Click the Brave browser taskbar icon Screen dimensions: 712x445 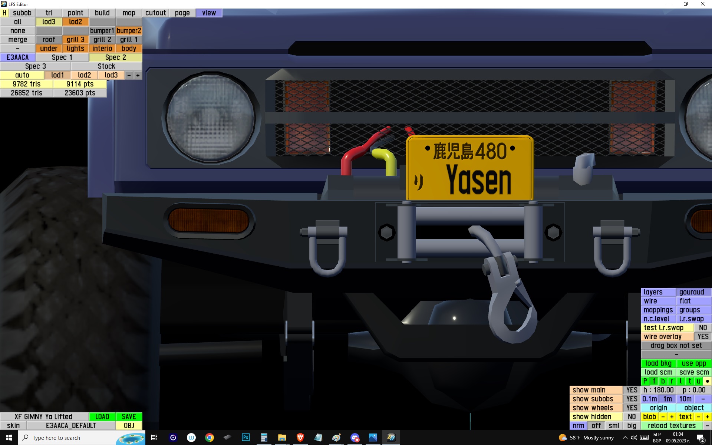pos(300,438)
